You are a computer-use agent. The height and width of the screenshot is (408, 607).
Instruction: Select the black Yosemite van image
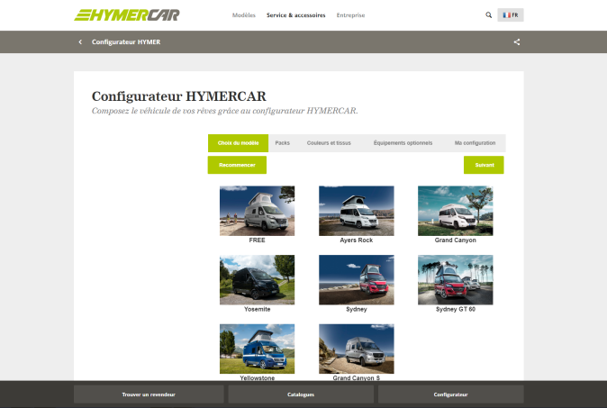(x=257, y=279)
